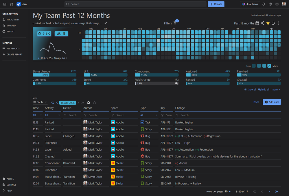Click the Jira logo in the top bar
Image resolution: width=289 pixels, height=196 pixels.
[x=18, y=4]
